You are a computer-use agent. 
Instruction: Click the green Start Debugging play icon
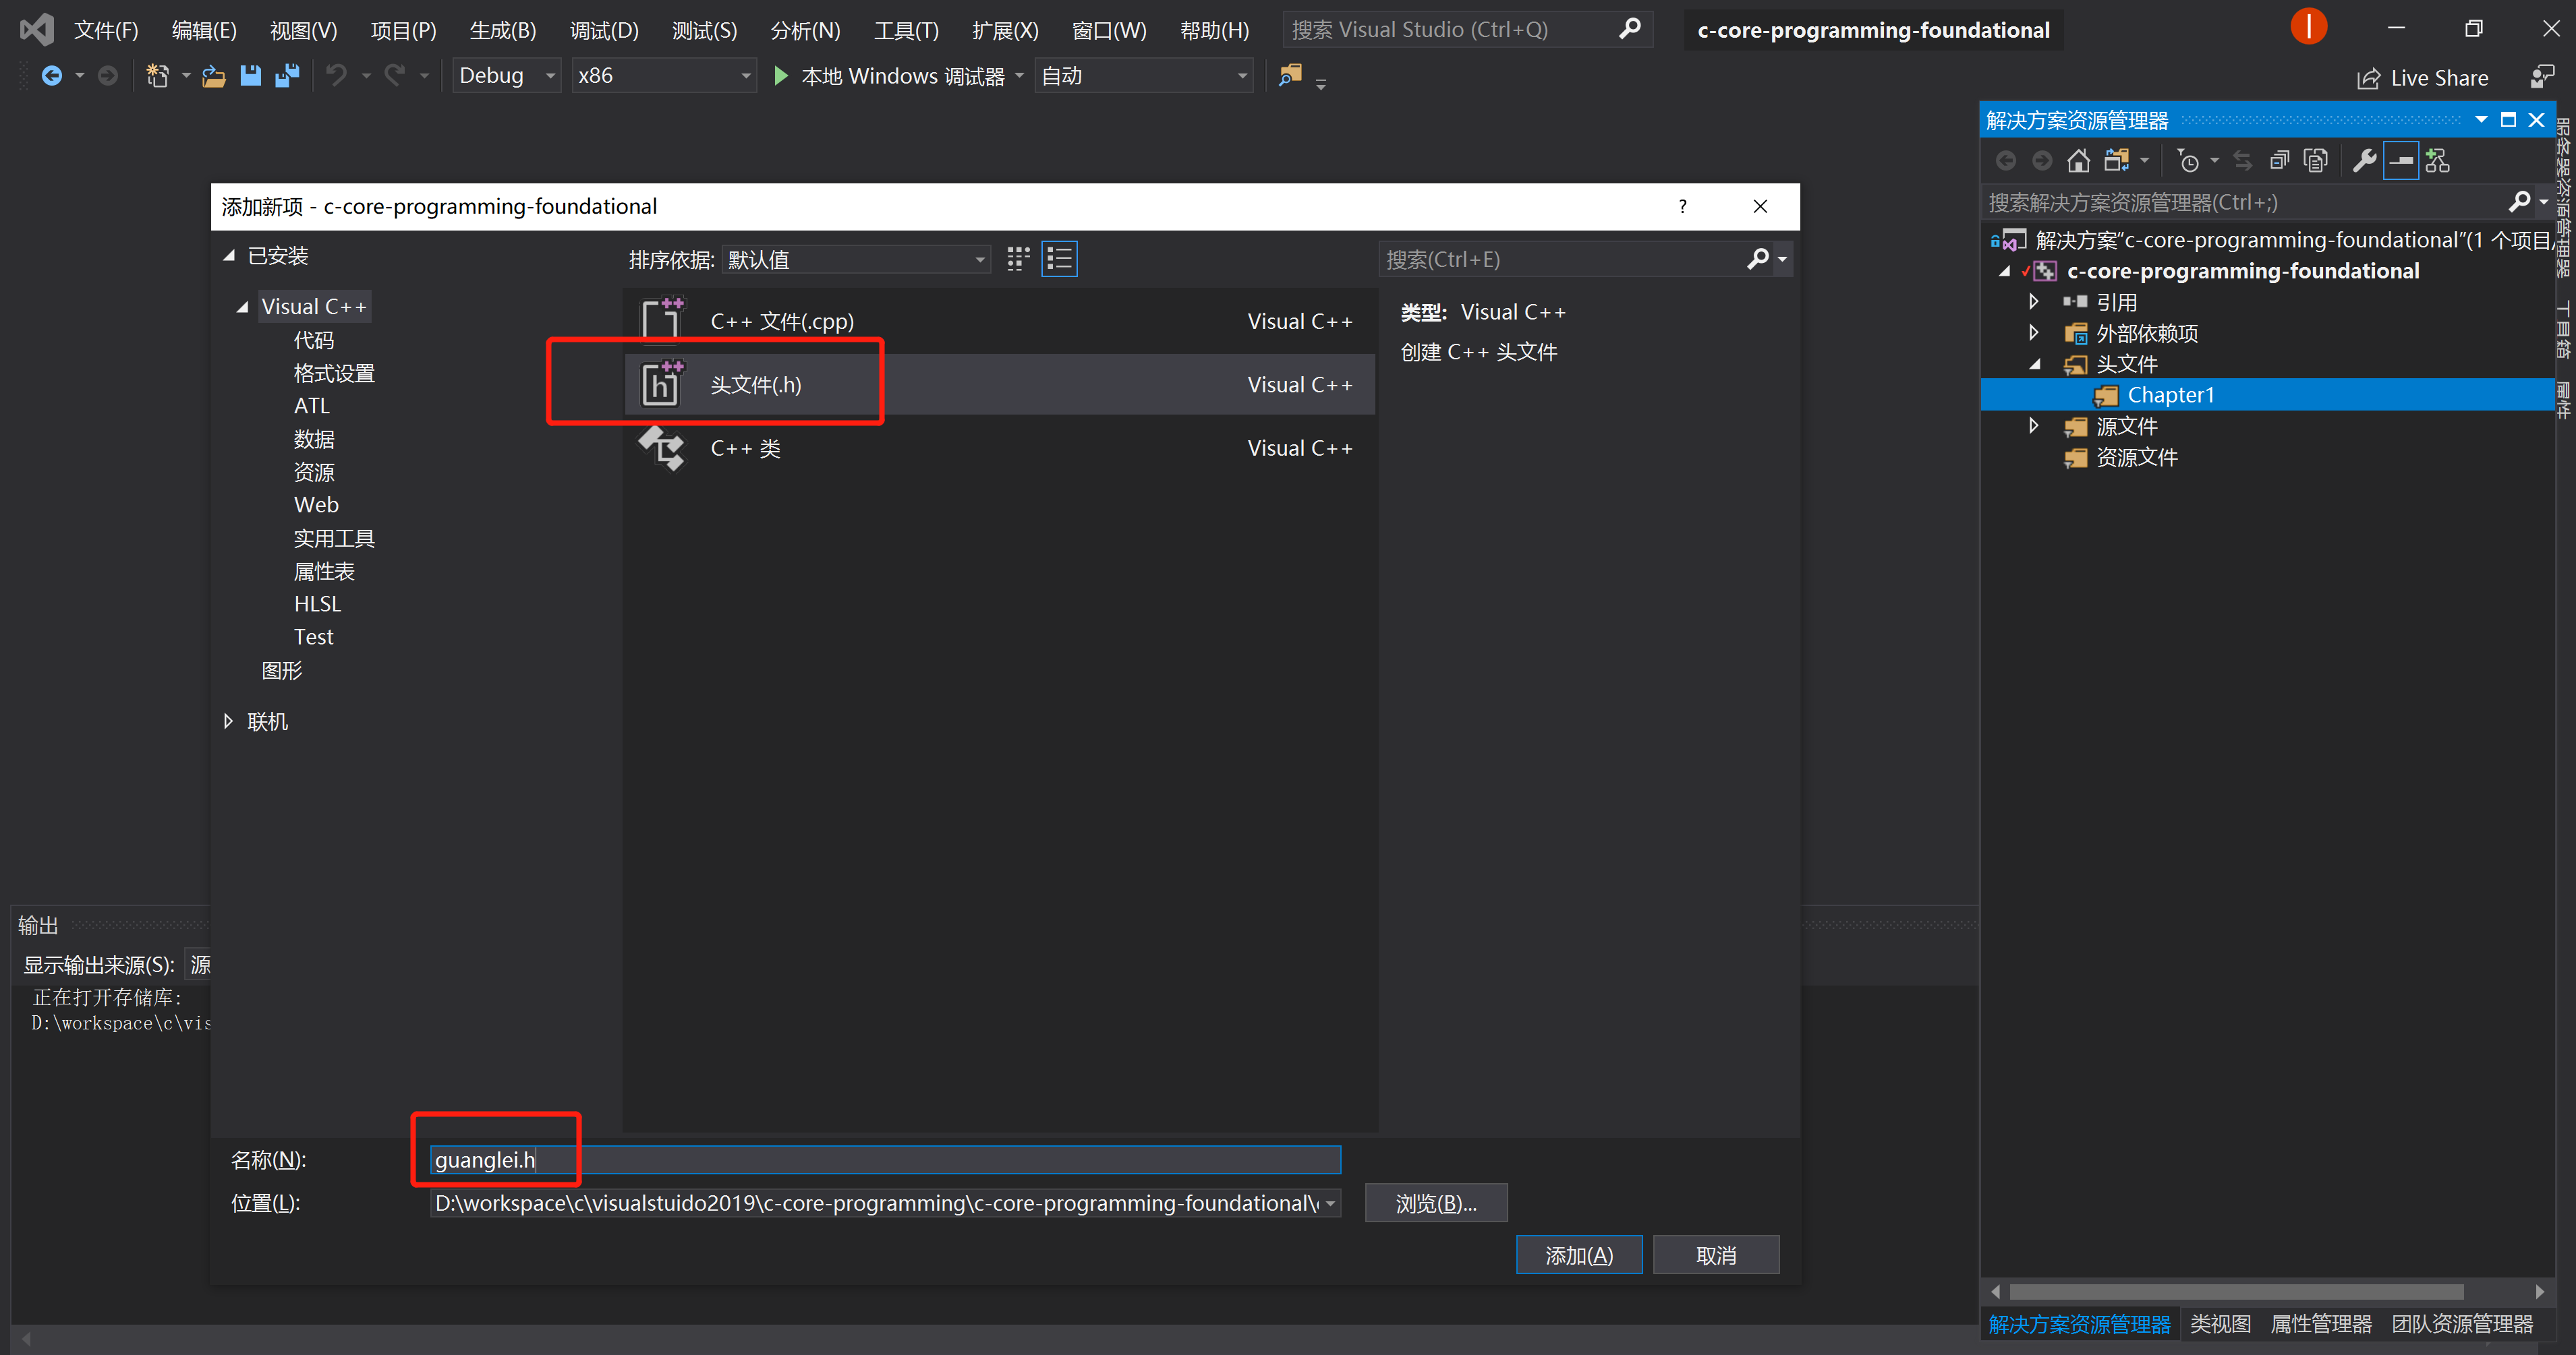click(781, 76)
